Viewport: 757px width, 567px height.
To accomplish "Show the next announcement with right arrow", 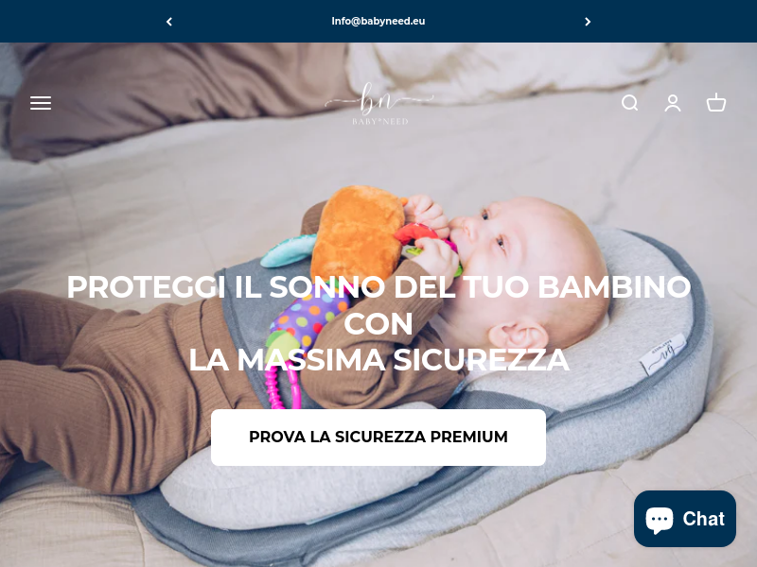I will coord(588,22).
